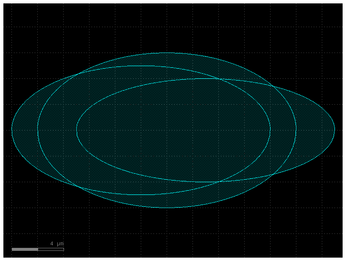Click the white outlined half of the scale bar
Viewport: 346px width, 261px height.
tap(51, 249)
